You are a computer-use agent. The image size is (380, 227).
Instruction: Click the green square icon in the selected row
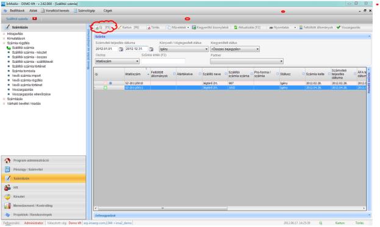tap(106, 87)
